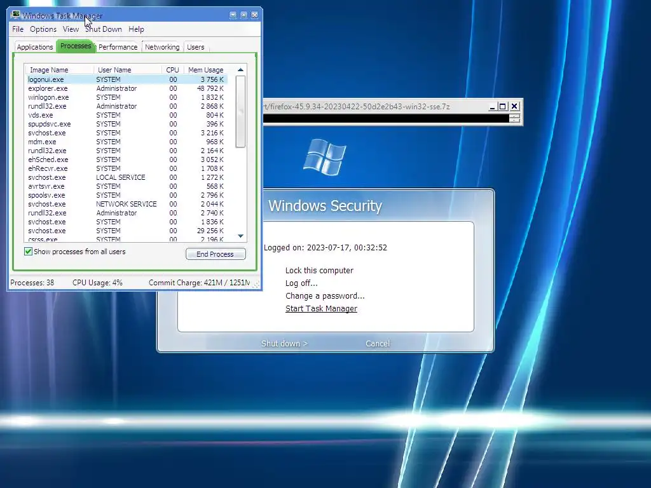Minimize the Windows Task Manager window
This screenshot has height=488, width=651.
coord(233,15)
